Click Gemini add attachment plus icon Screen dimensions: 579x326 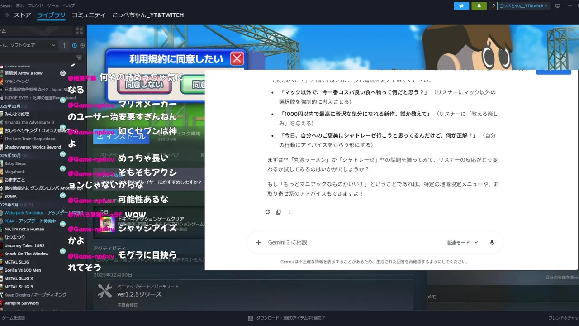coord(258,242)
